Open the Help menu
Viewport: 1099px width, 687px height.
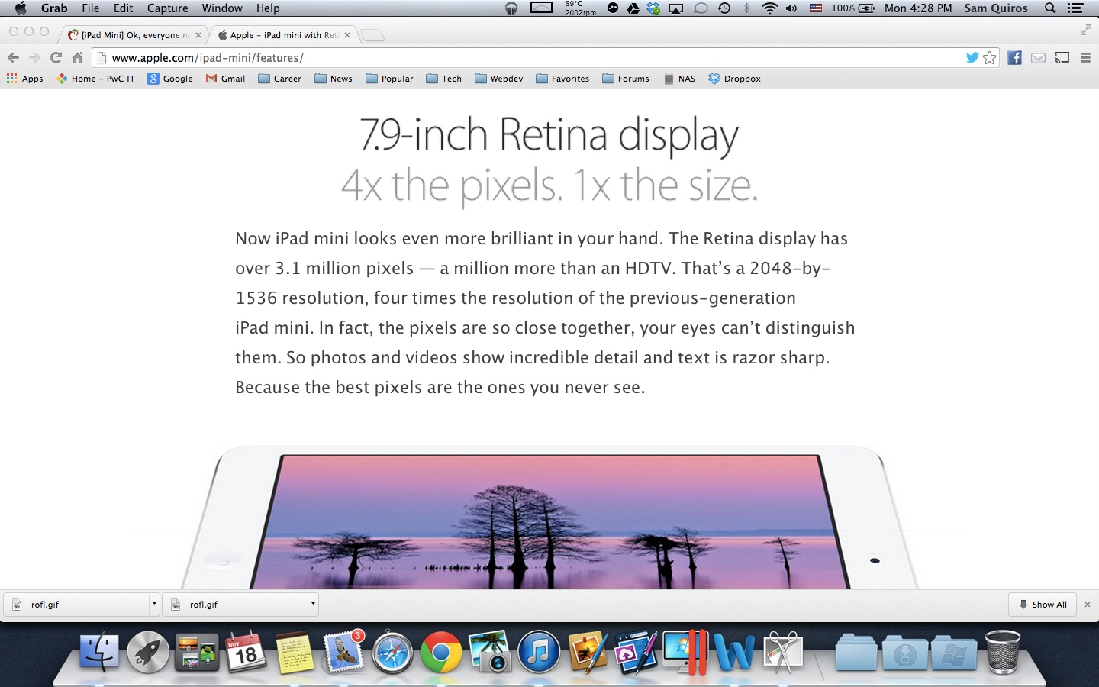268,8
